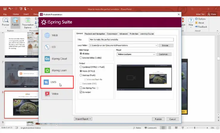The image size is (220, 133).
Task: Select the iSpring Learn destination
Action: point(57,70)
